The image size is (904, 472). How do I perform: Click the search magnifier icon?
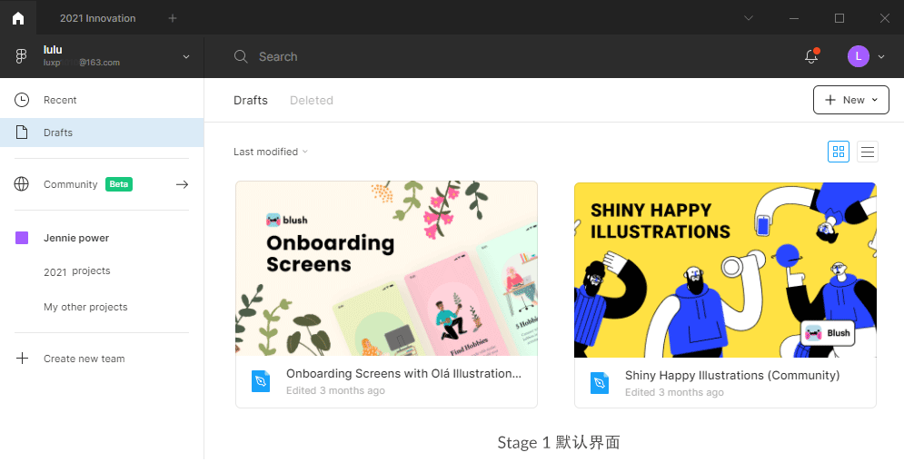tap(241, 56)
